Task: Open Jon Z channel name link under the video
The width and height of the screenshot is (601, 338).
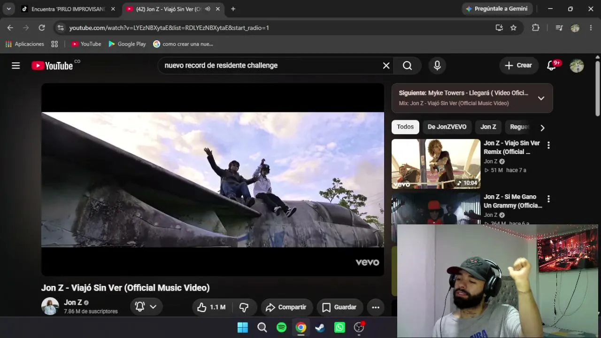Action: point(73,303)
